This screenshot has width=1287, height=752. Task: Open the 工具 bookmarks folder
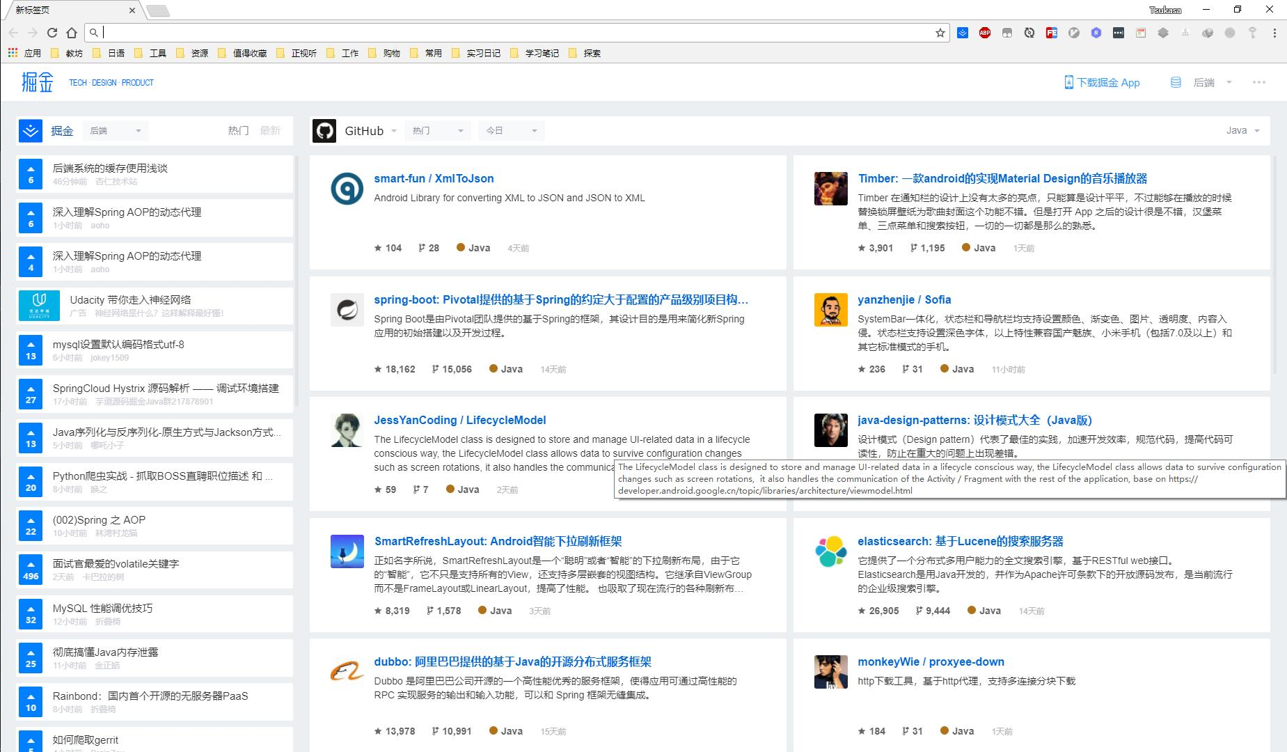pos(150,53)
